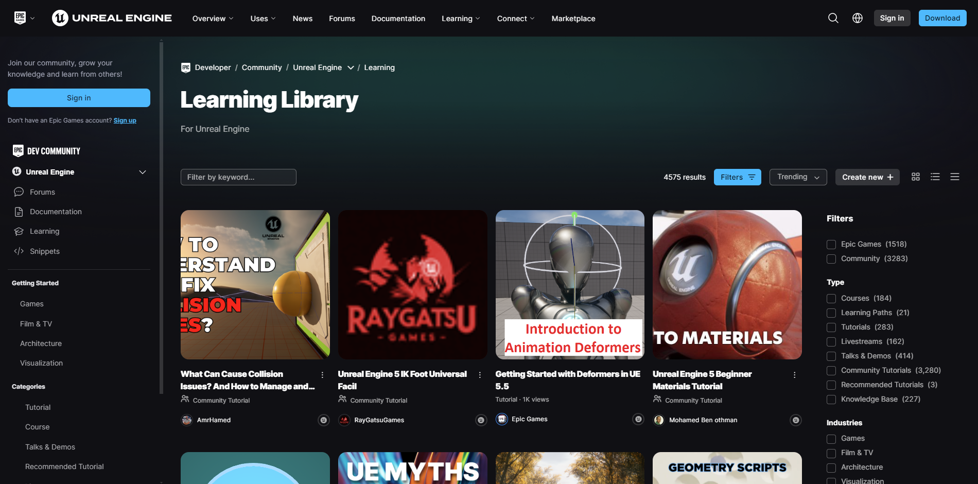
Task: Open the RayGatsu Games tutorial thumbnail
Action: 413,285
